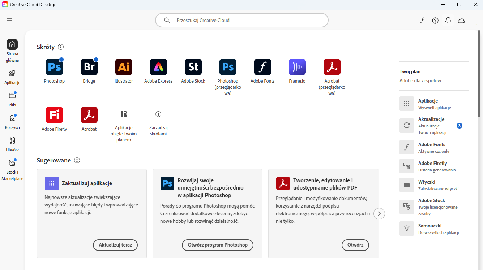Image resolution: width=483 pixels, height=270 pixels.
Task: Open the Frame.io shortcut icon
Action: point(297,67)
